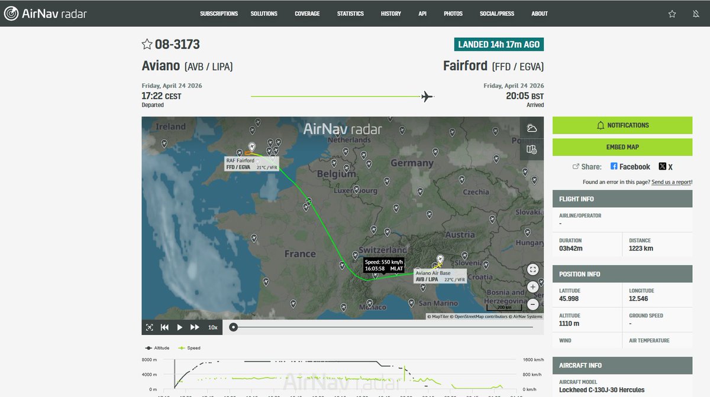The image size is (710, 397).
Task: Click the Aircraft Info section header
Action: (622, 365)
